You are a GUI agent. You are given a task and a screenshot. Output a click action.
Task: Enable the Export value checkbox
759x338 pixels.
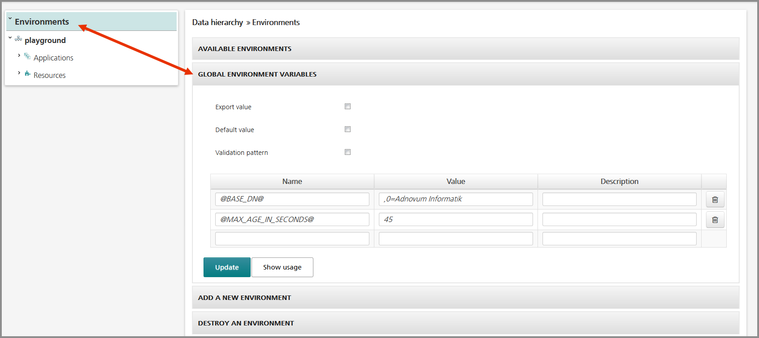[347, 107]
